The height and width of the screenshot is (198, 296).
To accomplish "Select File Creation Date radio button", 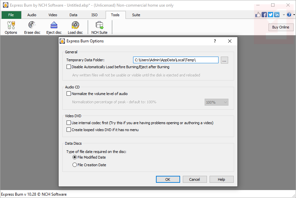I will pos(74,165).
